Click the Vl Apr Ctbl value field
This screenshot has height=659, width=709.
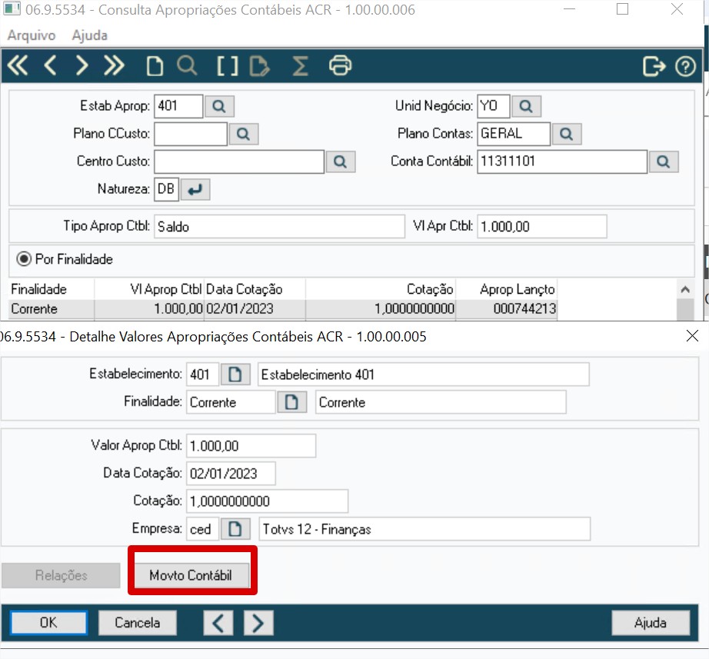(541, 227)
